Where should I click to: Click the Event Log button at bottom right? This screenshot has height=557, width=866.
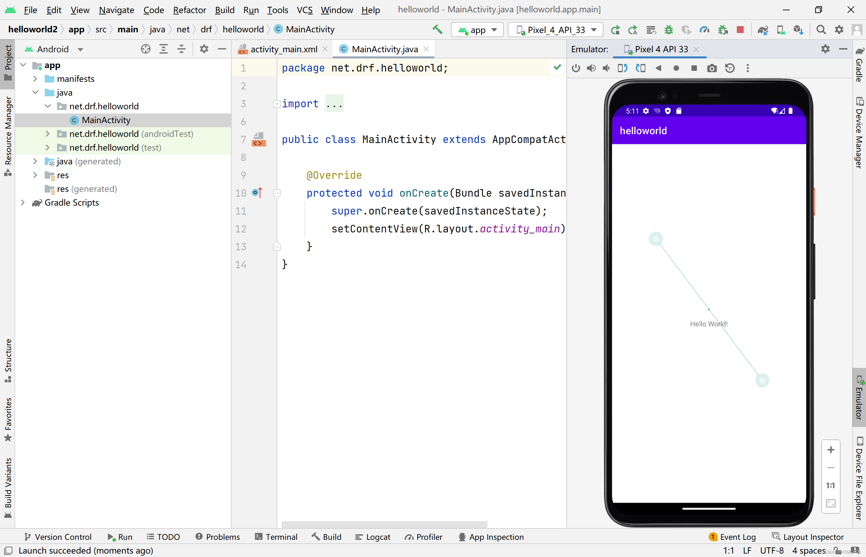(733, 537)
